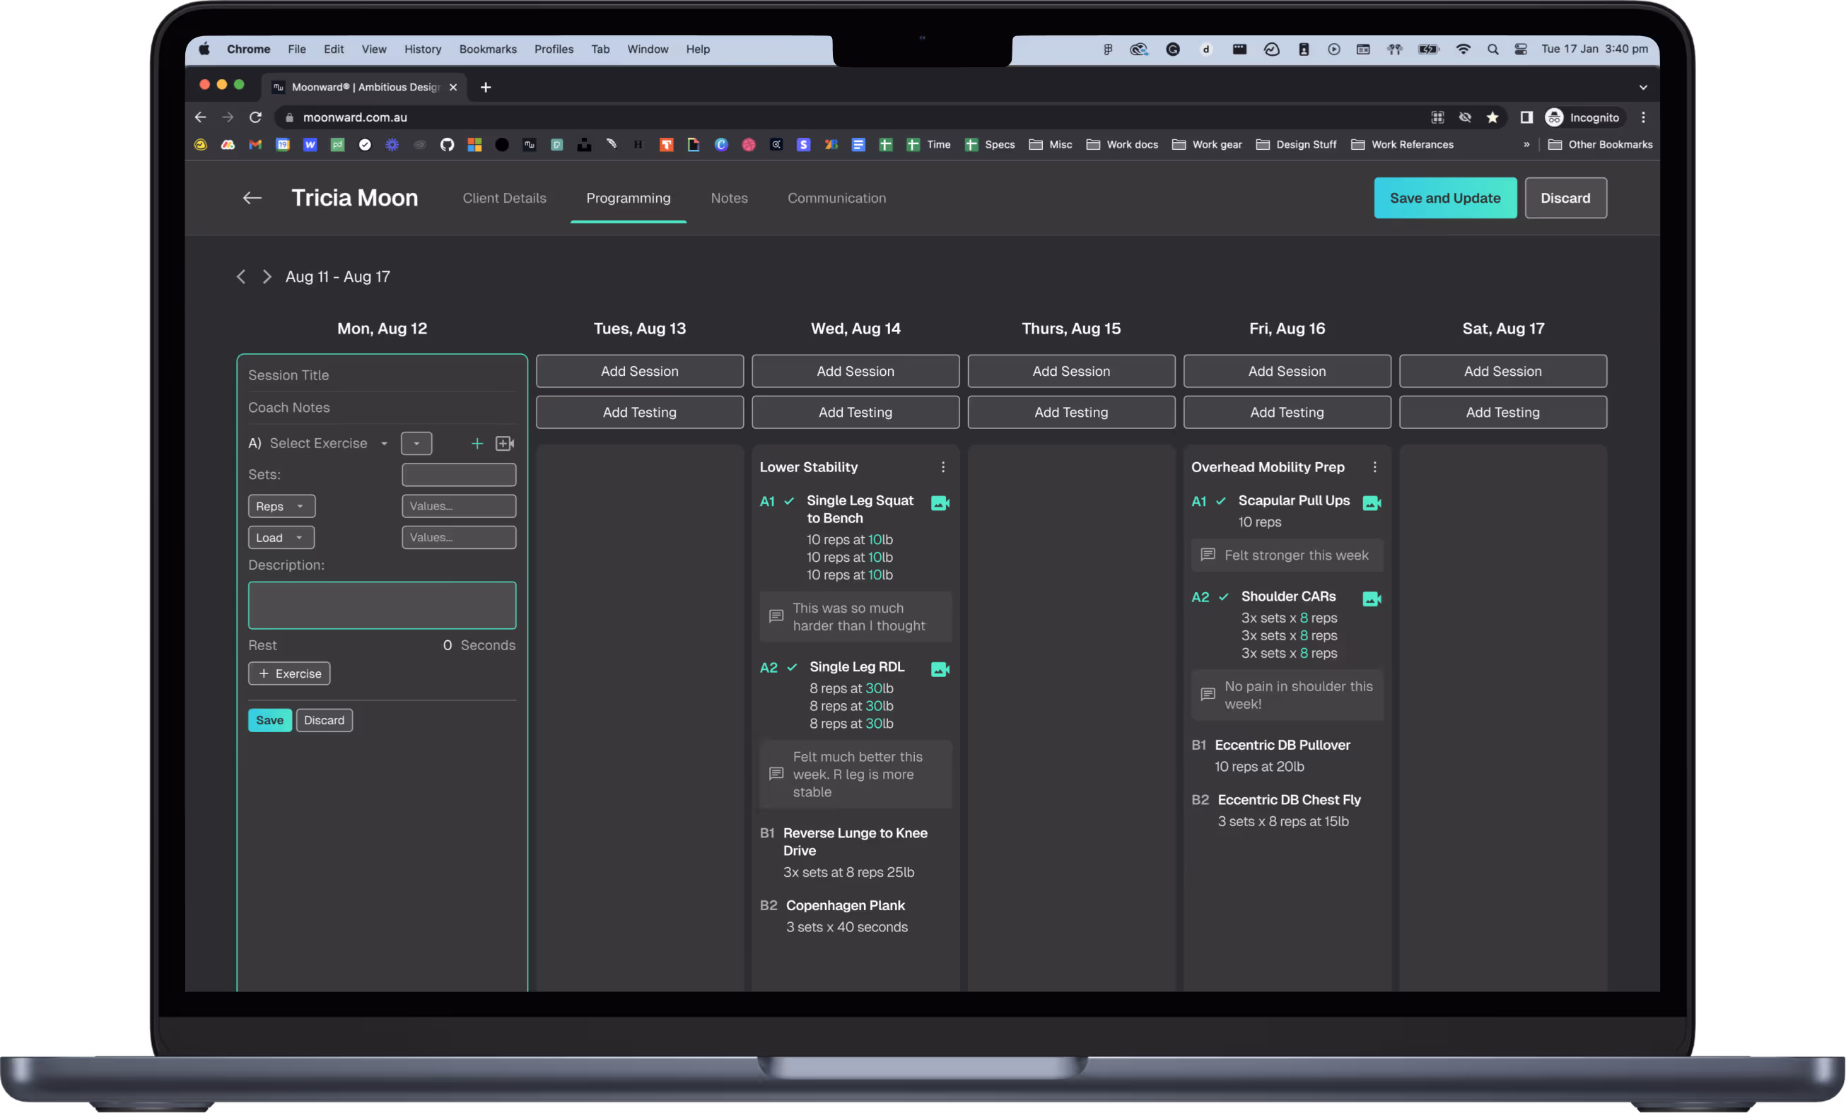Open video for Single Leg Squat to Bench
Viewport: 1846px width, 1113px height.
tap(940, 502)
